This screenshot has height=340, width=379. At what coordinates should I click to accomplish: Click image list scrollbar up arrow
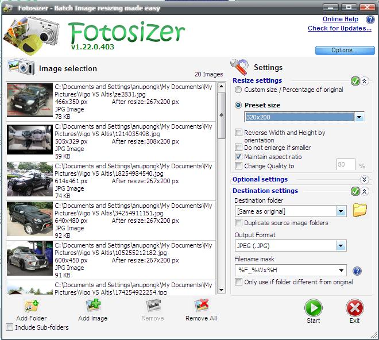click(222, 86)
